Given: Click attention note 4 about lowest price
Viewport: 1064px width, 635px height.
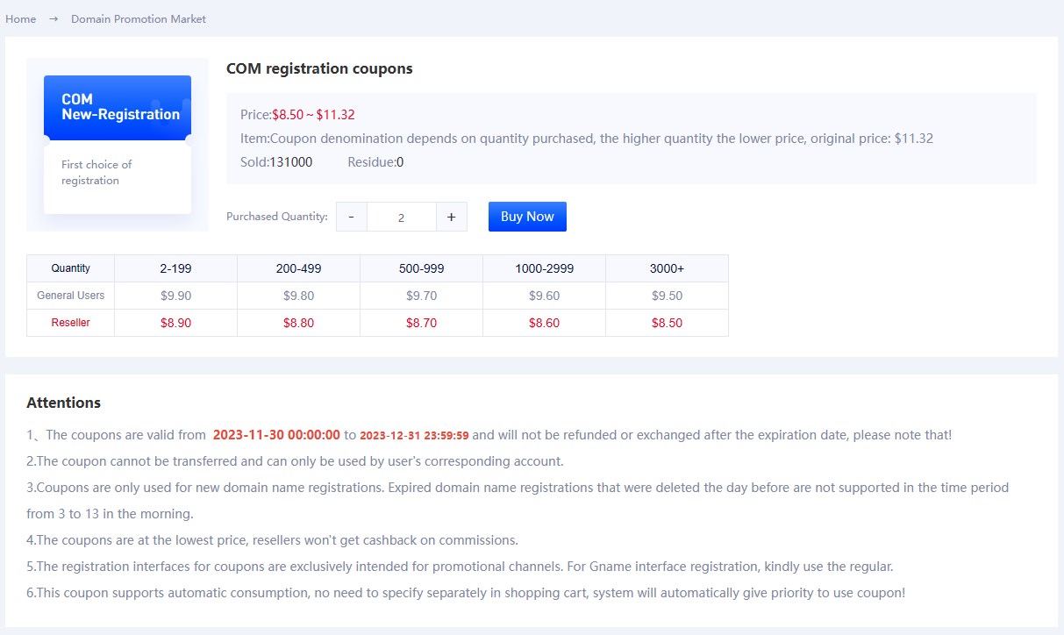Looking at the screenshot, I should coord(272,540).
